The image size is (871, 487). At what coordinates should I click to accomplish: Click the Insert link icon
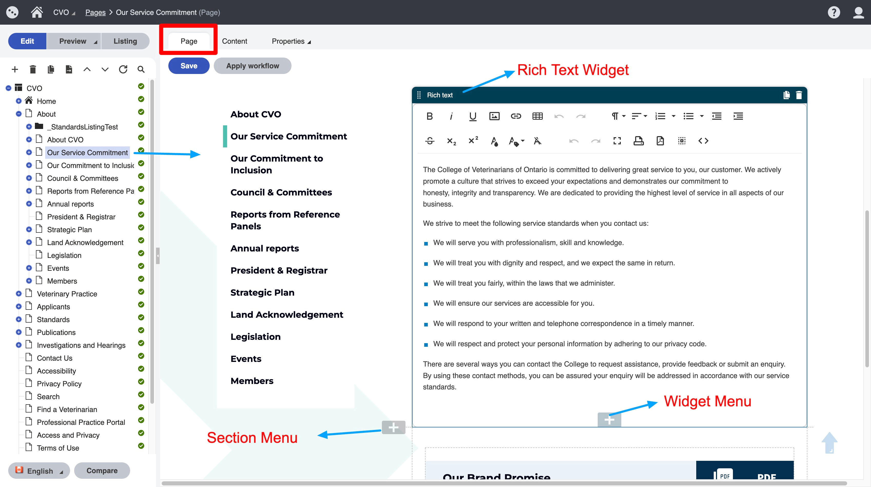pyautogui.click(x=516, y=116)
